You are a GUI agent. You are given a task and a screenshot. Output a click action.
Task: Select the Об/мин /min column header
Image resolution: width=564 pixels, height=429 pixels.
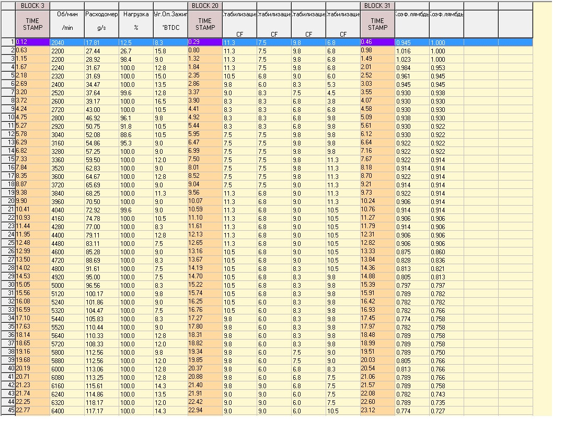[67, 24]
